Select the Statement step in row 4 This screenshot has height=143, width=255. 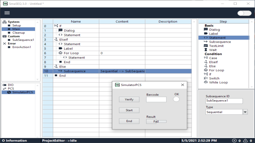pos(72,44)
